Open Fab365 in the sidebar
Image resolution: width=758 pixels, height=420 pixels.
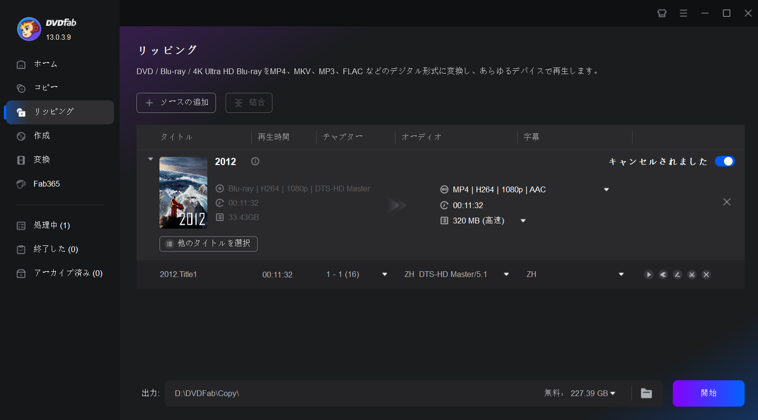(59, 184)
